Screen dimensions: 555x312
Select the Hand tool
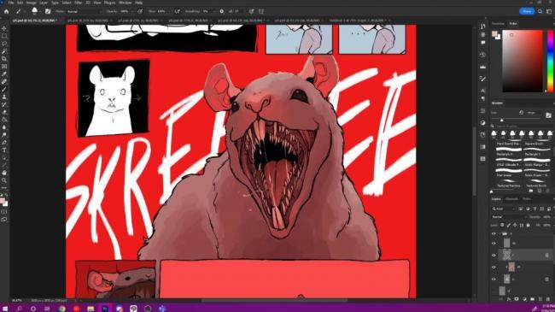coord(4,173)
